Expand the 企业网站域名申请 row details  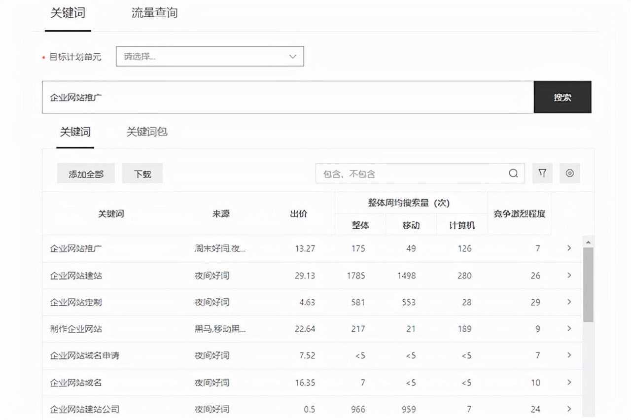[x=569, y=355]
